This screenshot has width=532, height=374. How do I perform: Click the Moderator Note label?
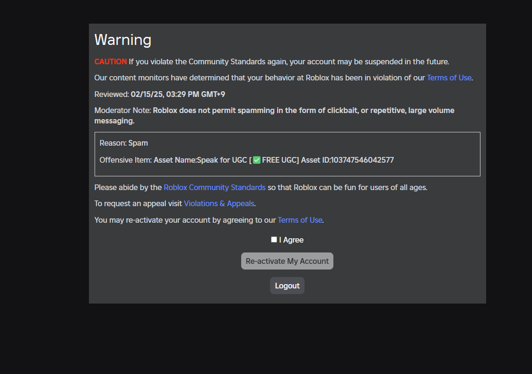pos(122,111)
